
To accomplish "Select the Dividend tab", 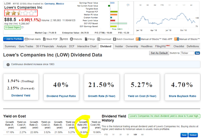I will point(106,46).
